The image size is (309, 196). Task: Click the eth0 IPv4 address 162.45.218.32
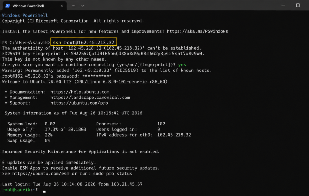[174, 135]
